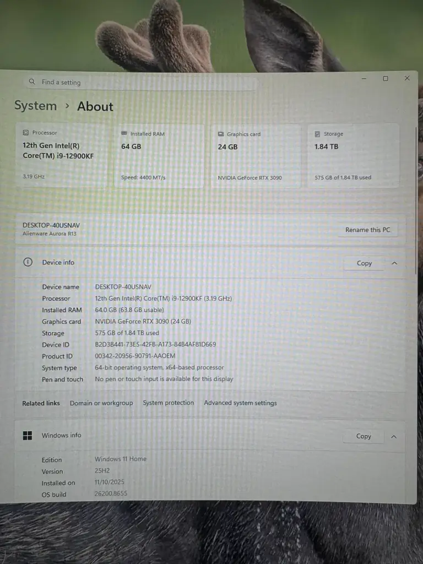Click the Installed RAM icon
The width and height of the screenshot is (423, 564).
(x=124, y=133)
